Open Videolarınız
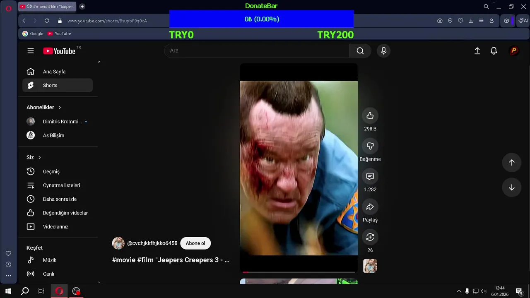The height and width of the screenshot is (298, 530). coord(58,227)
